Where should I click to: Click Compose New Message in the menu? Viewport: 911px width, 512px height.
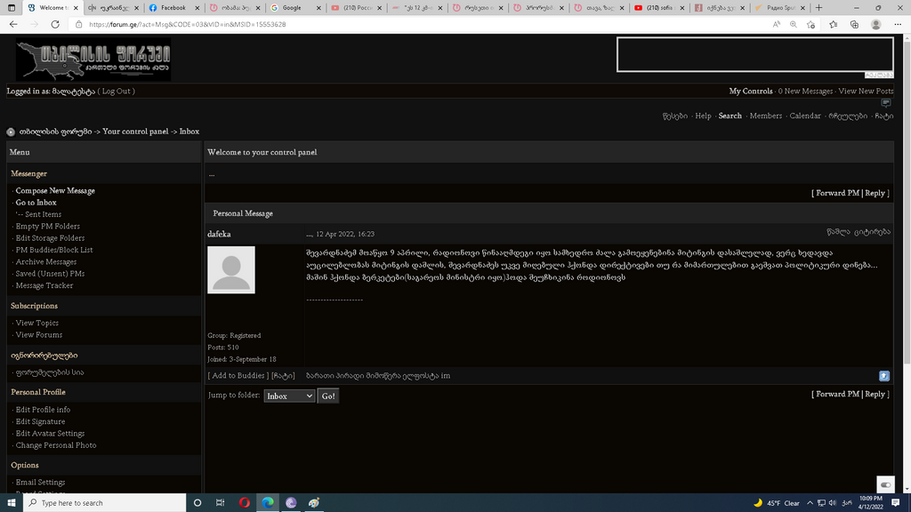tap(55, 190)
